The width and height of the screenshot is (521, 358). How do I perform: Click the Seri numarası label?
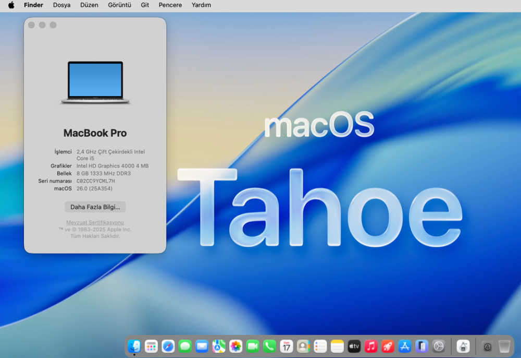pyautogui.click(x=55, y=181)
